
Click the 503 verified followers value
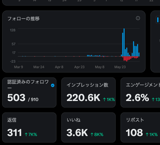pos(16,98)
